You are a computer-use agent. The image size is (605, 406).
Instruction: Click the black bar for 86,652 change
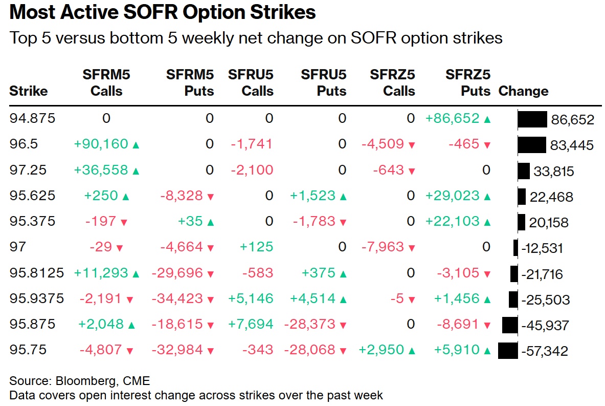click(x=532, y=119)
